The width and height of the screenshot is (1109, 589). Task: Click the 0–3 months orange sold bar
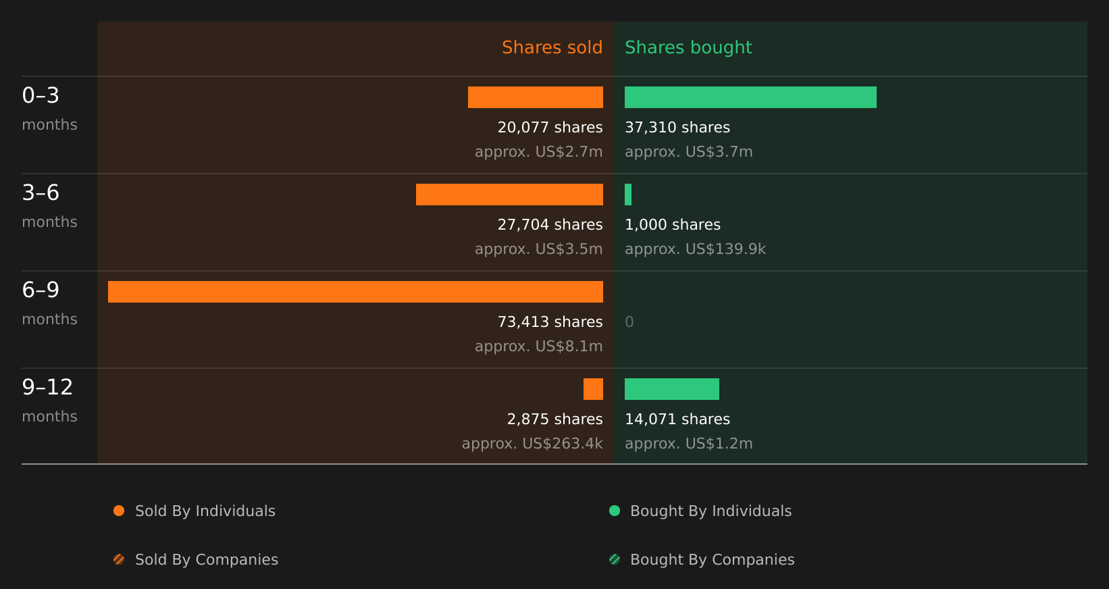tap(536, 97)
